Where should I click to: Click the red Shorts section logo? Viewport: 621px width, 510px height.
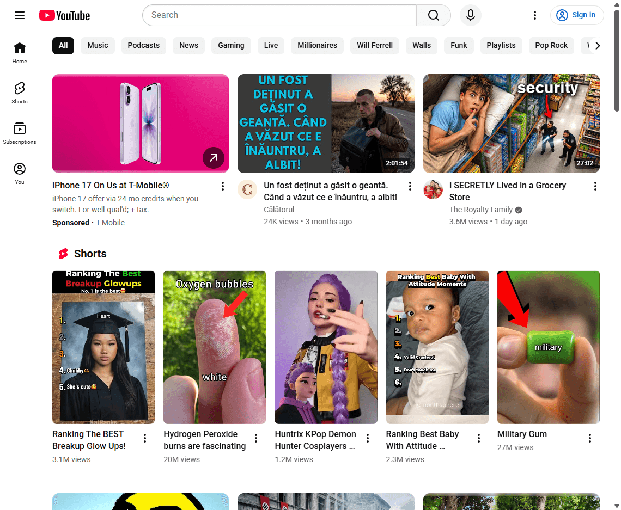63,254
